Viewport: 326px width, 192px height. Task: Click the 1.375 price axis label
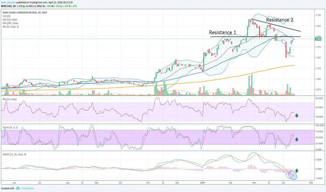point(318,47)
